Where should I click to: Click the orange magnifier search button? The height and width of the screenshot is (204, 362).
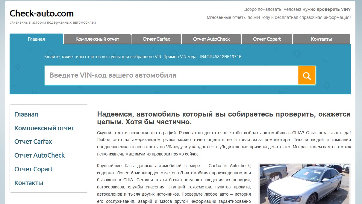307,75
